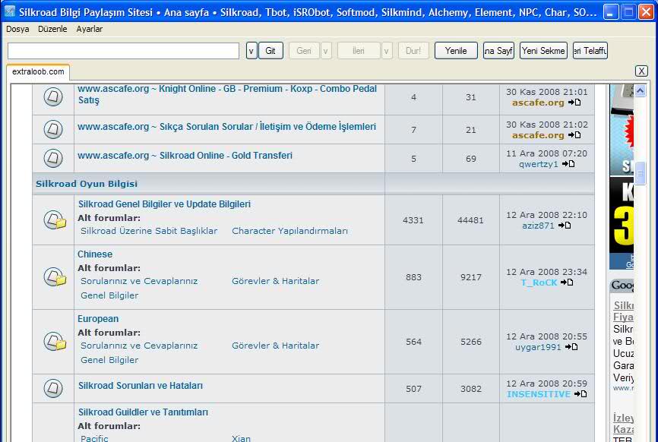
Task: Open the Dosya menu
Action: tap(17, 29)
